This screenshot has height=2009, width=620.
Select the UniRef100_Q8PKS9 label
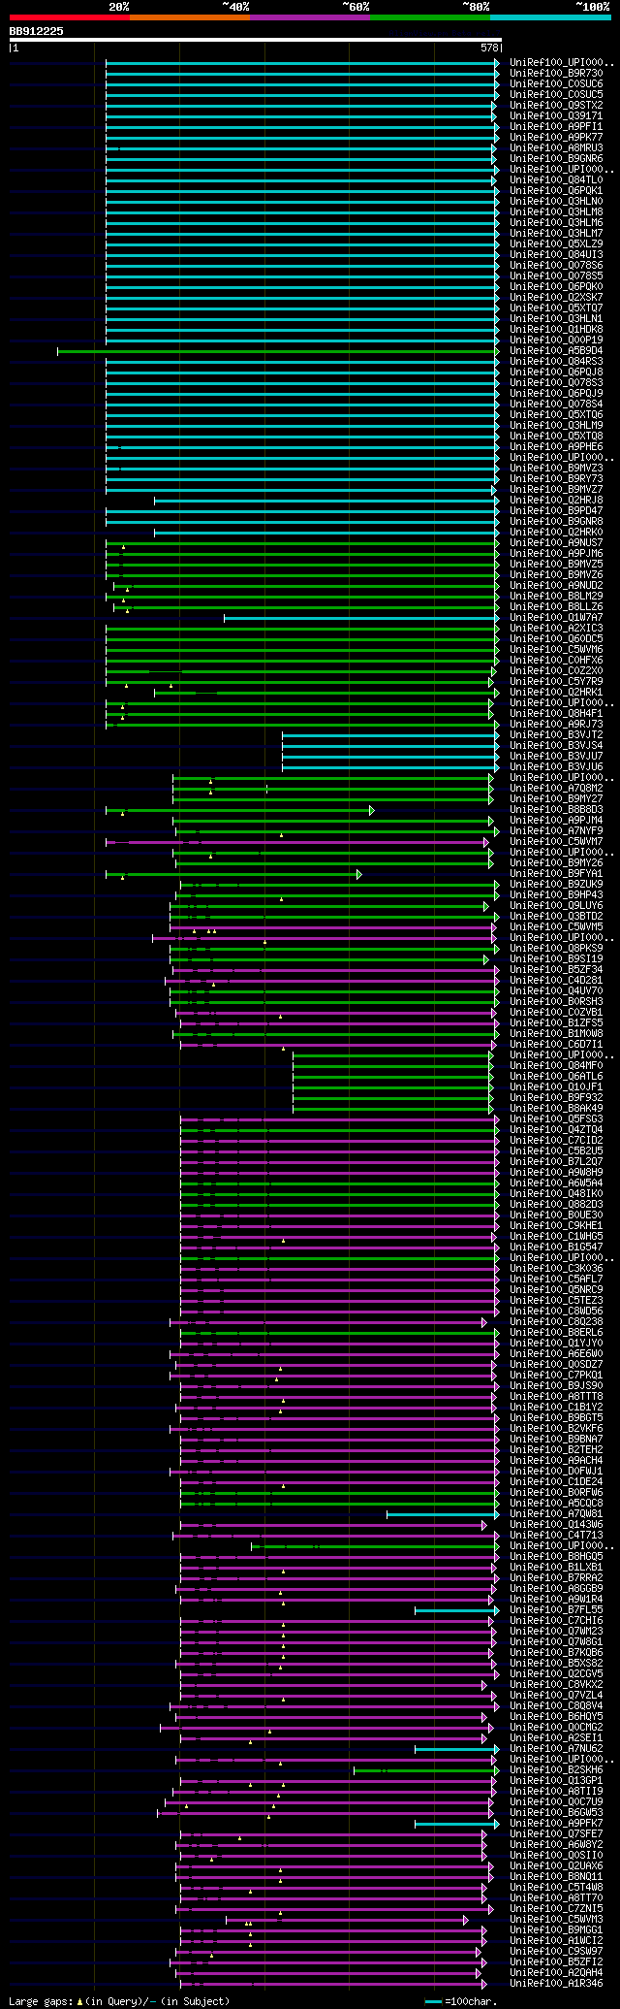click(556, 948)
